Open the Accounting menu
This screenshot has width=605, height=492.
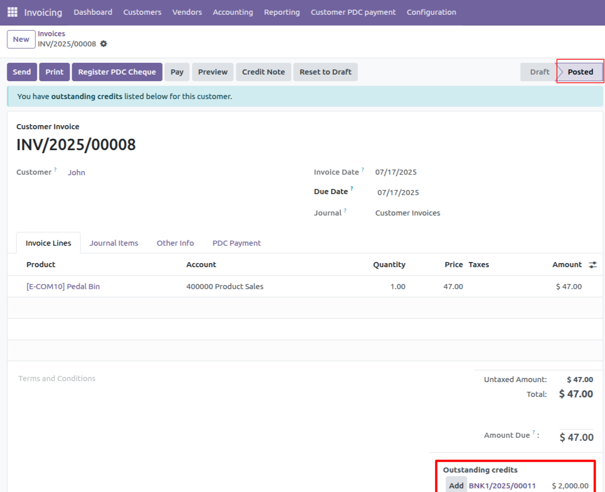(x=233, y=12)
